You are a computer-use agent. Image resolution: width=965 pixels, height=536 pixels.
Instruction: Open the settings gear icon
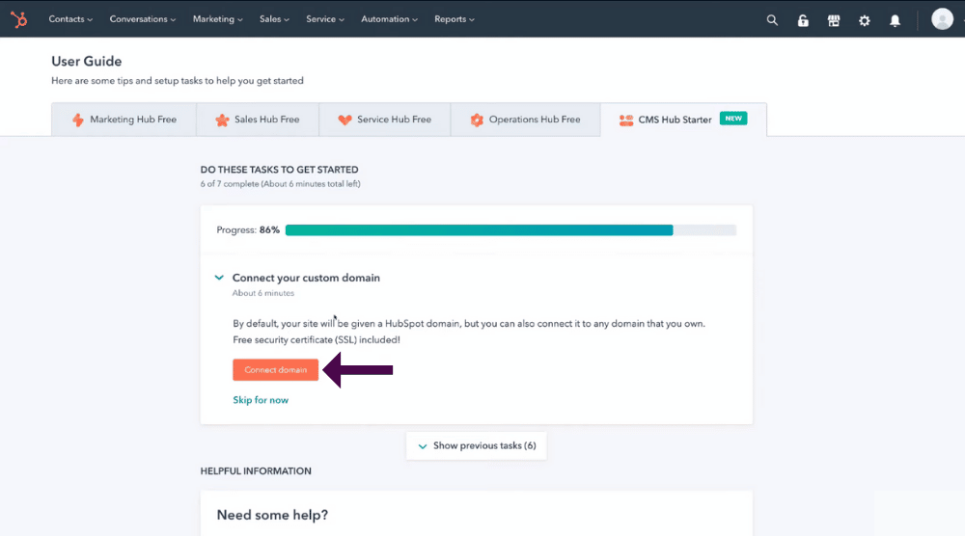tap(864, 20)
